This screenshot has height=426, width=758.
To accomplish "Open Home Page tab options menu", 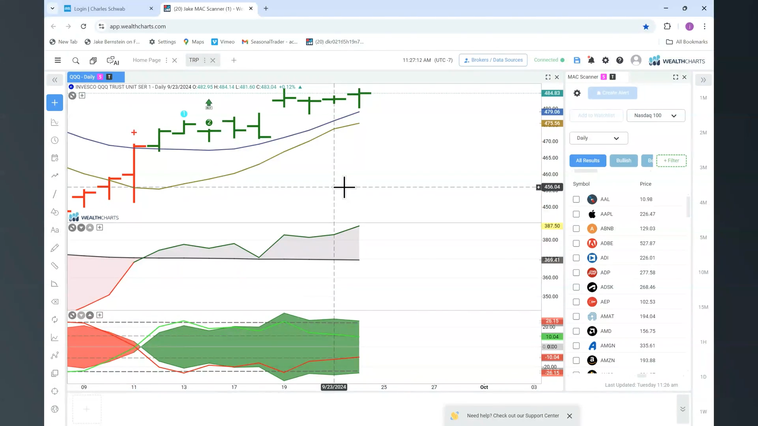I will (166, 60).
